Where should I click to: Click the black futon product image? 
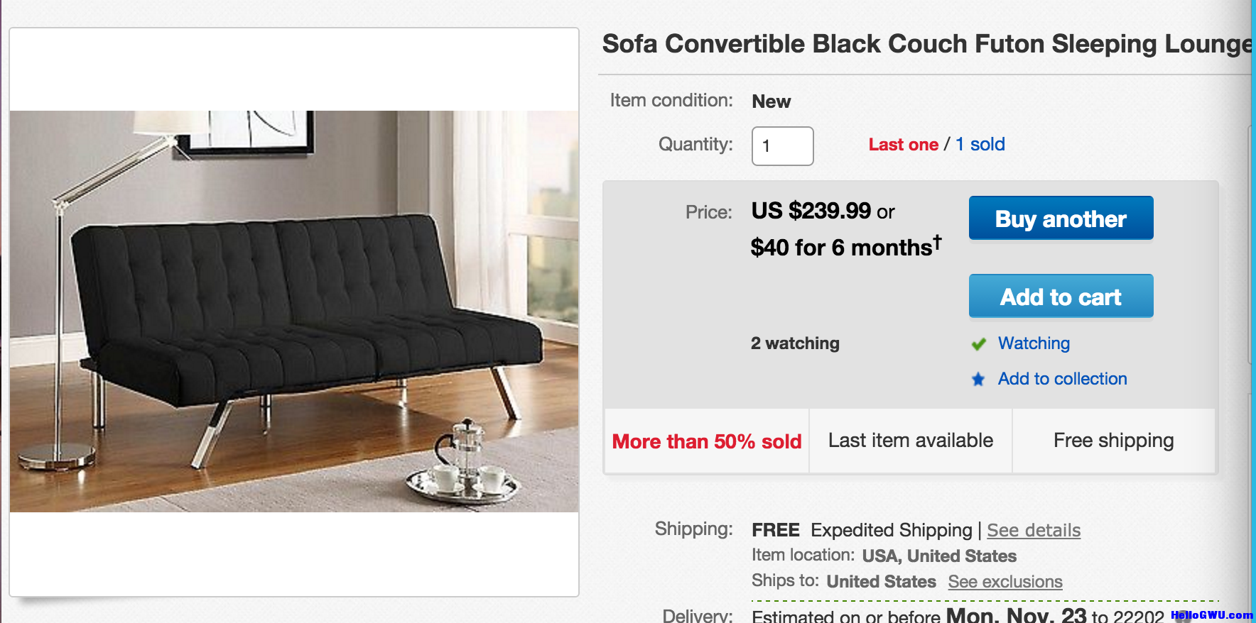(x=294, y=311)
